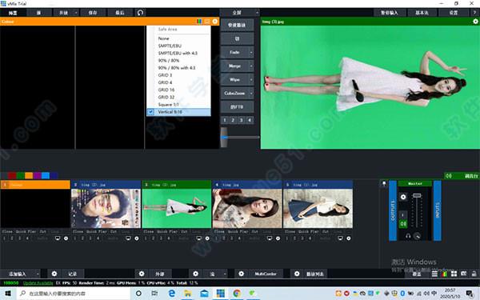This screenshot has height=300, width=480.
Task: Click the list view icon at bottom right
Action: pyautogui.click(x=434, y=274)
